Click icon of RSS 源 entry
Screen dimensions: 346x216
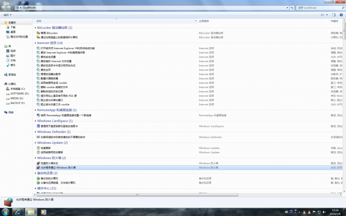click(x=38, y=96)
